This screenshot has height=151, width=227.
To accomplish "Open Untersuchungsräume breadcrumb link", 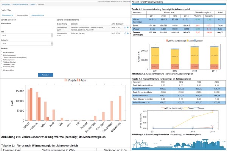I will tap(20, 5).
